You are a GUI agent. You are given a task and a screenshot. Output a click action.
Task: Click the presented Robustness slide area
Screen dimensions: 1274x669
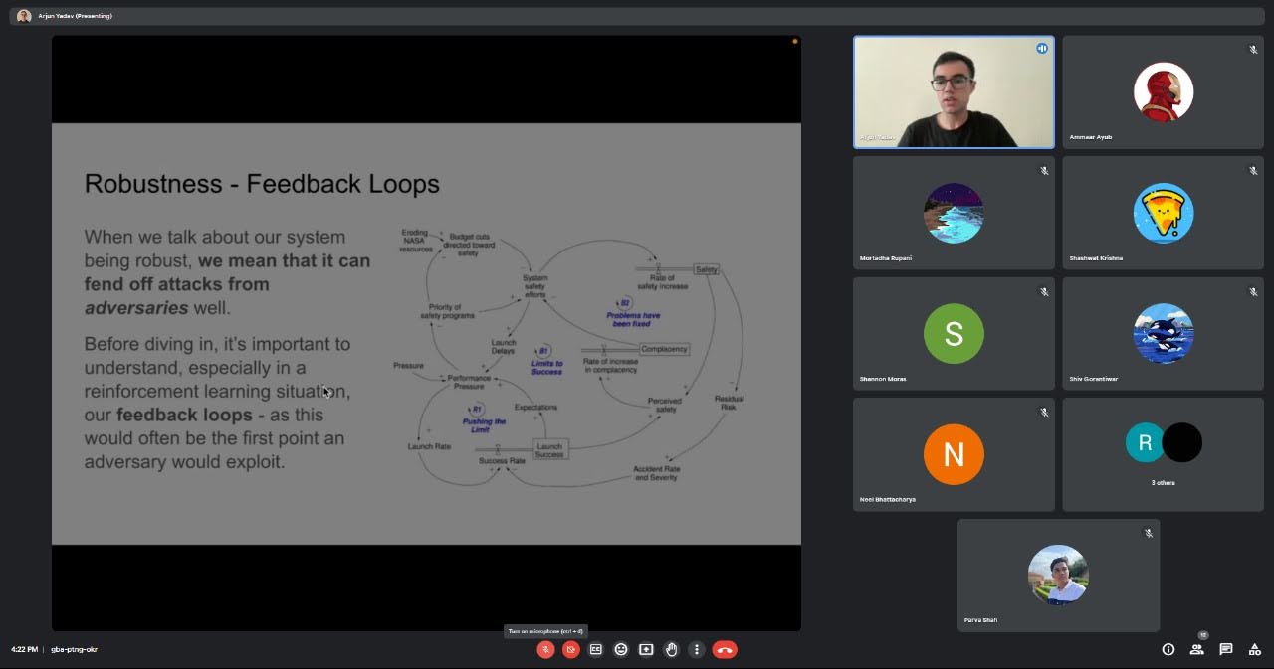click(x=426, y=333)
